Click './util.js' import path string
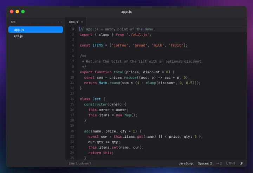 tap(138, 35)
